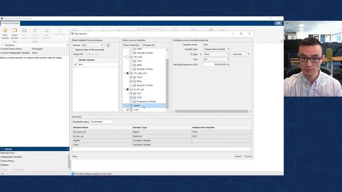Open the Source dataset dropdown

93,45
